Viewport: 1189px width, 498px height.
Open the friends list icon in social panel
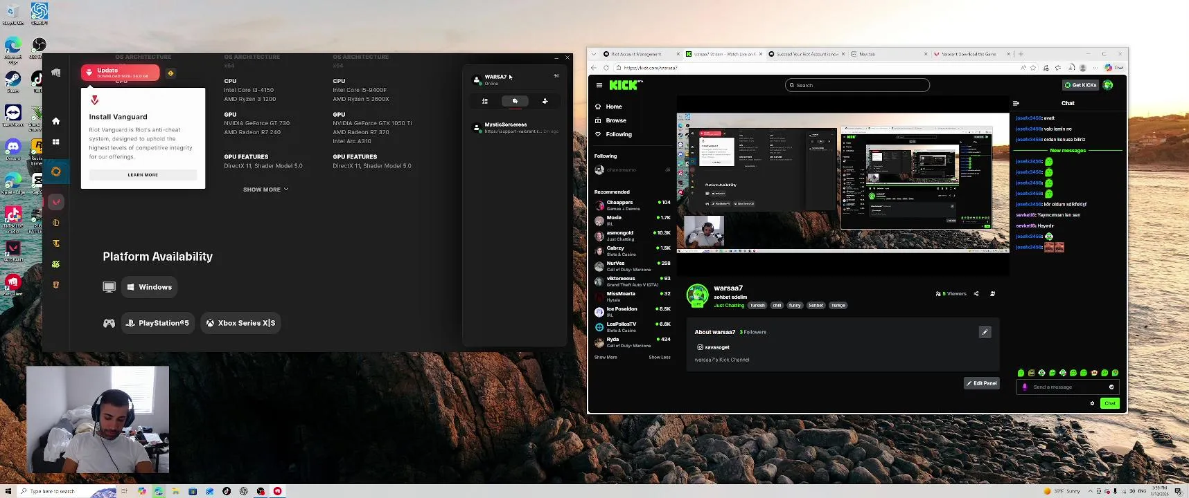485,101
